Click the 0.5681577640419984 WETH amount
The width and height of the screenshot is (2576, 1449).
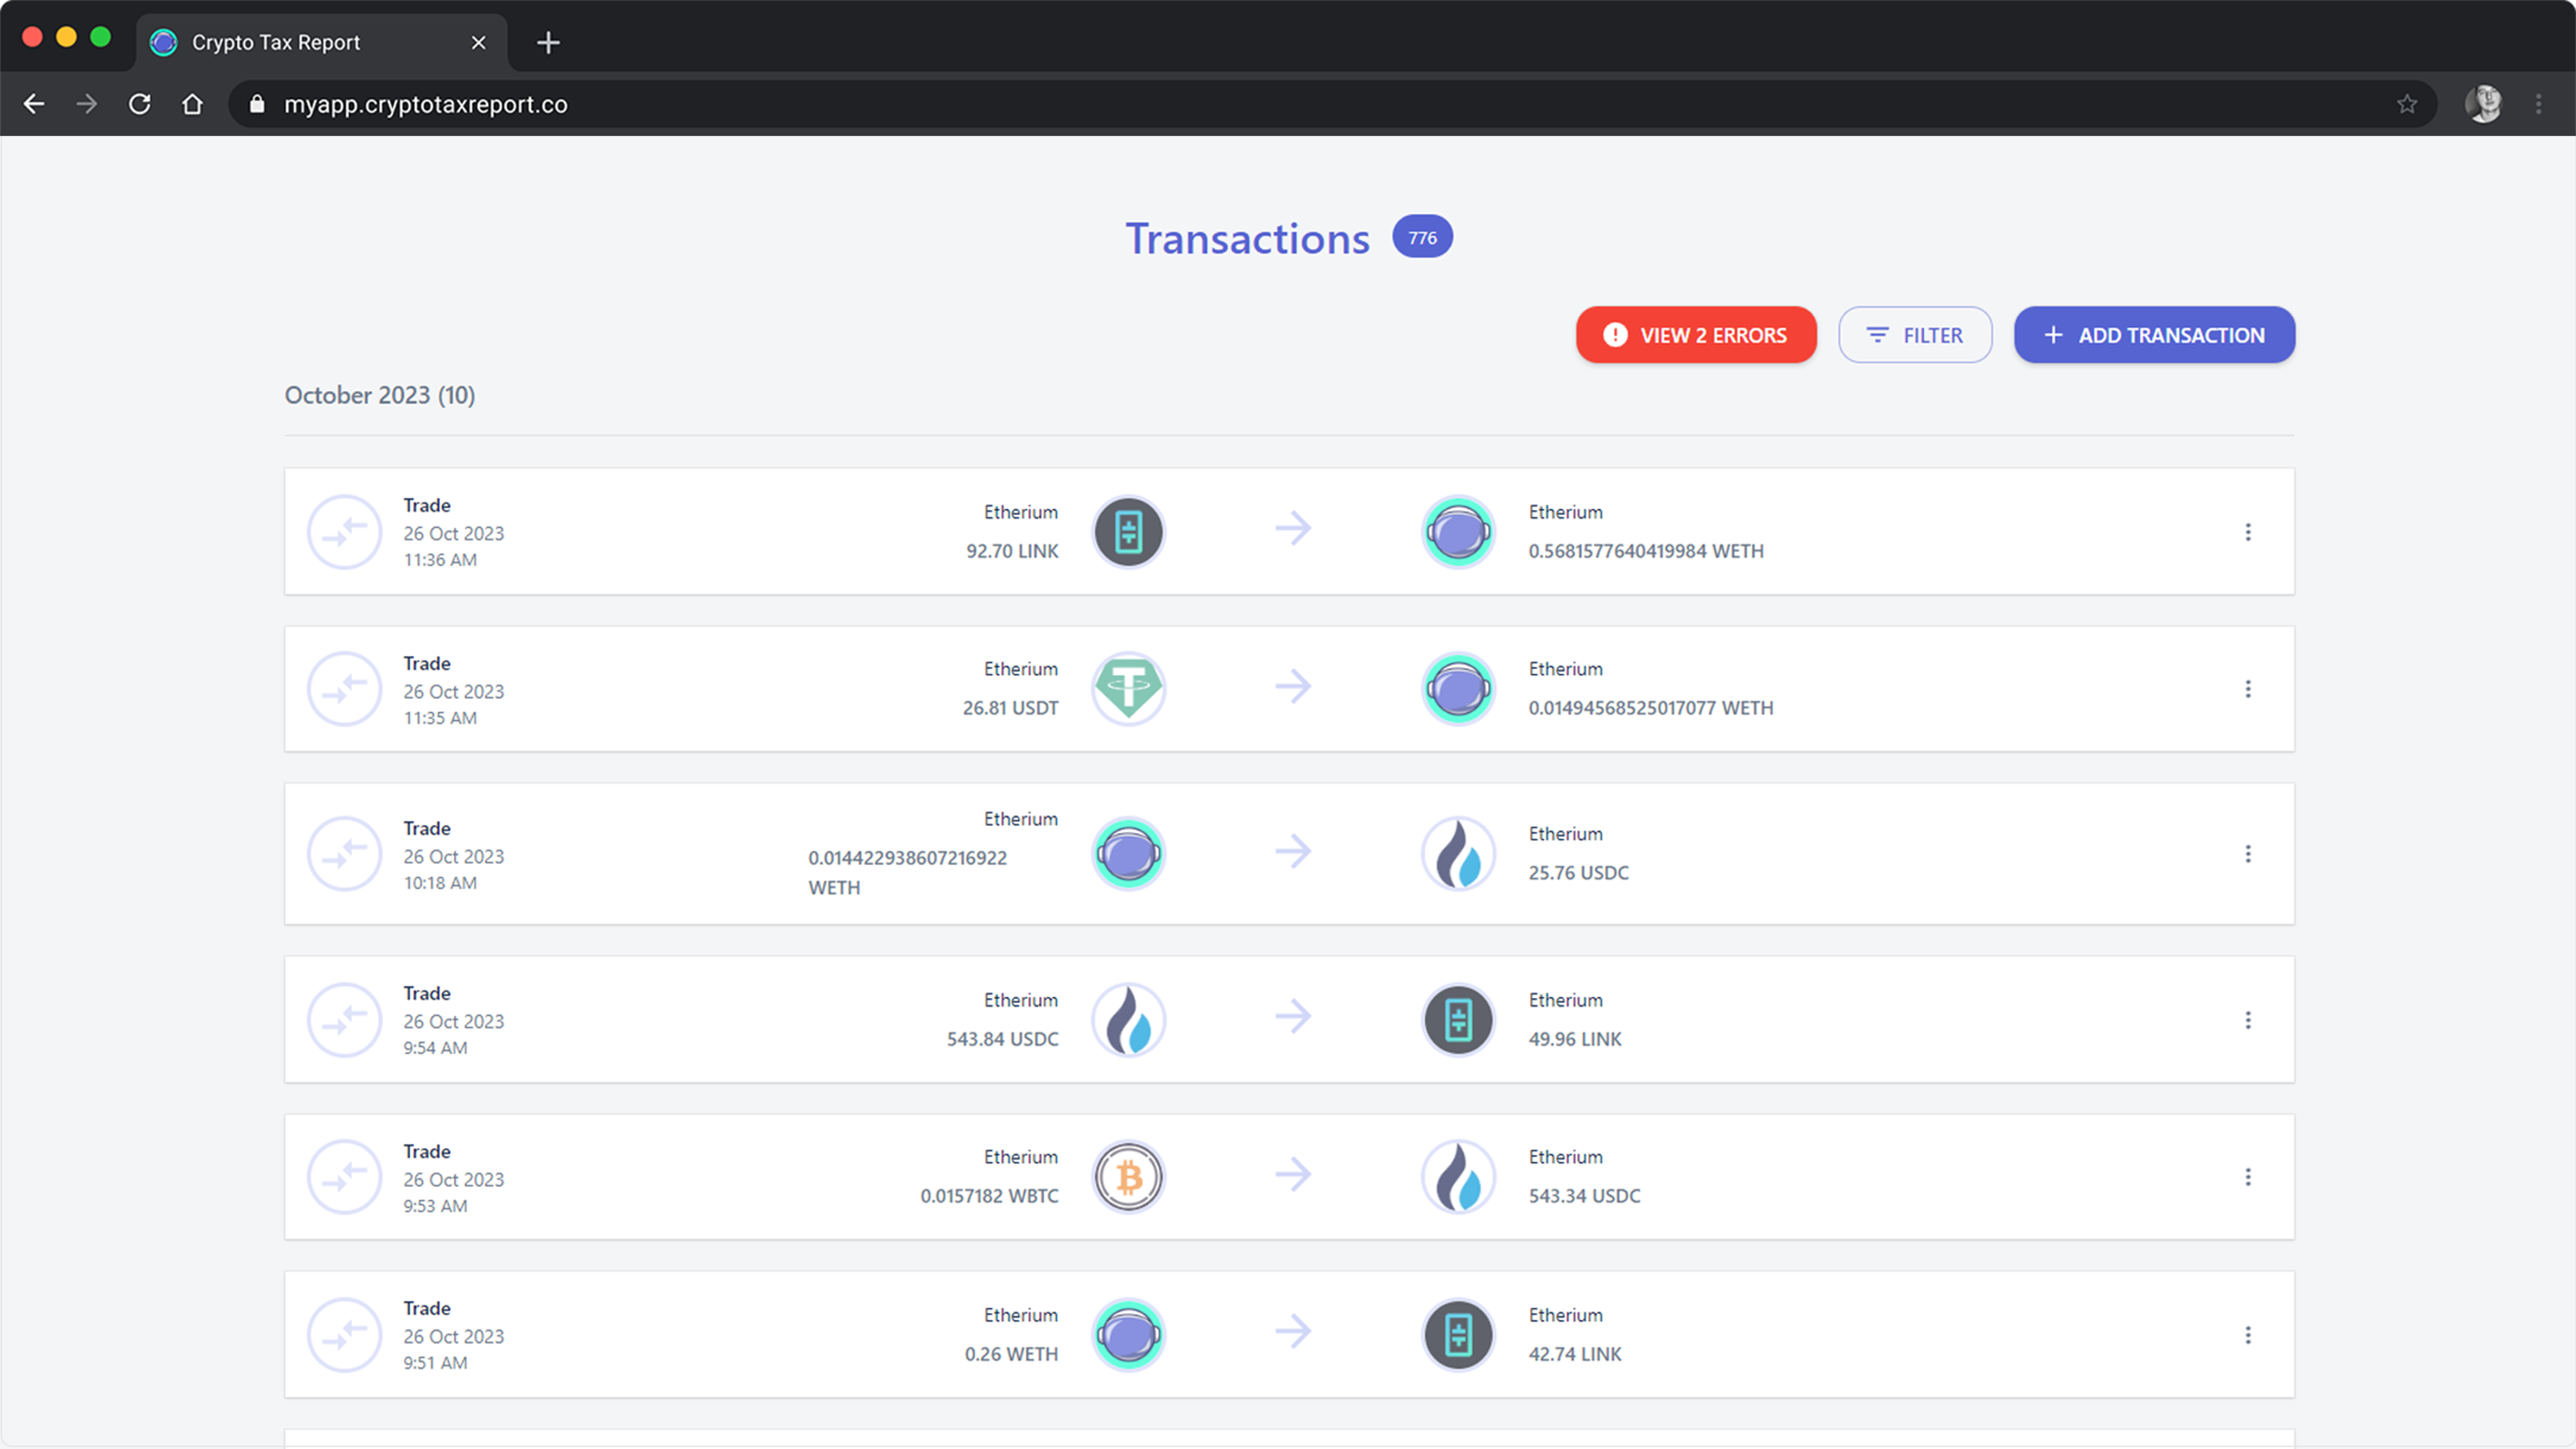pyautogui.click(x=1646, y=551)
